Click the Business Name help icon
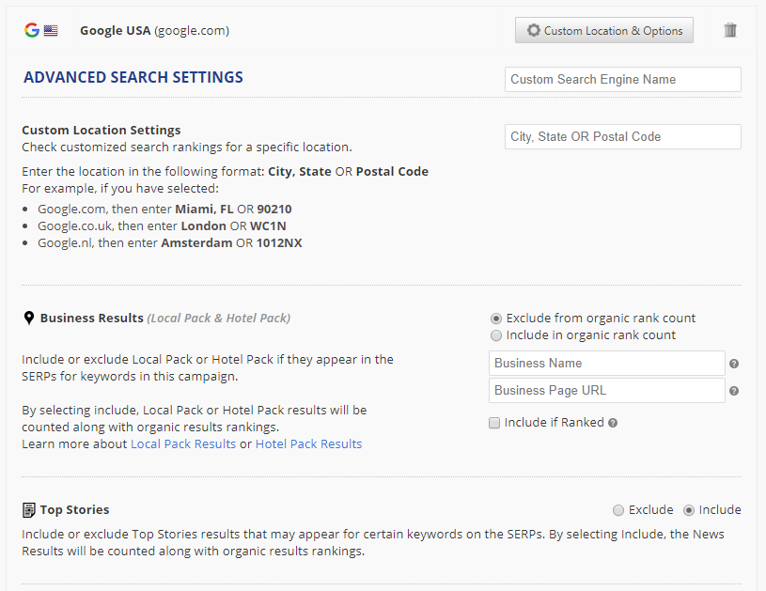 (734, 364)
